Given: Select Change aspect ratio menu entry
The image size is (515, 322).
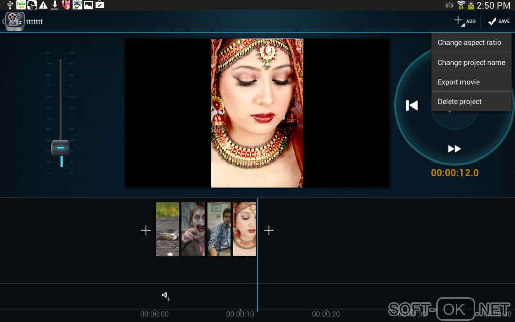Looking at the screenshot, I should tap(469, 43).
